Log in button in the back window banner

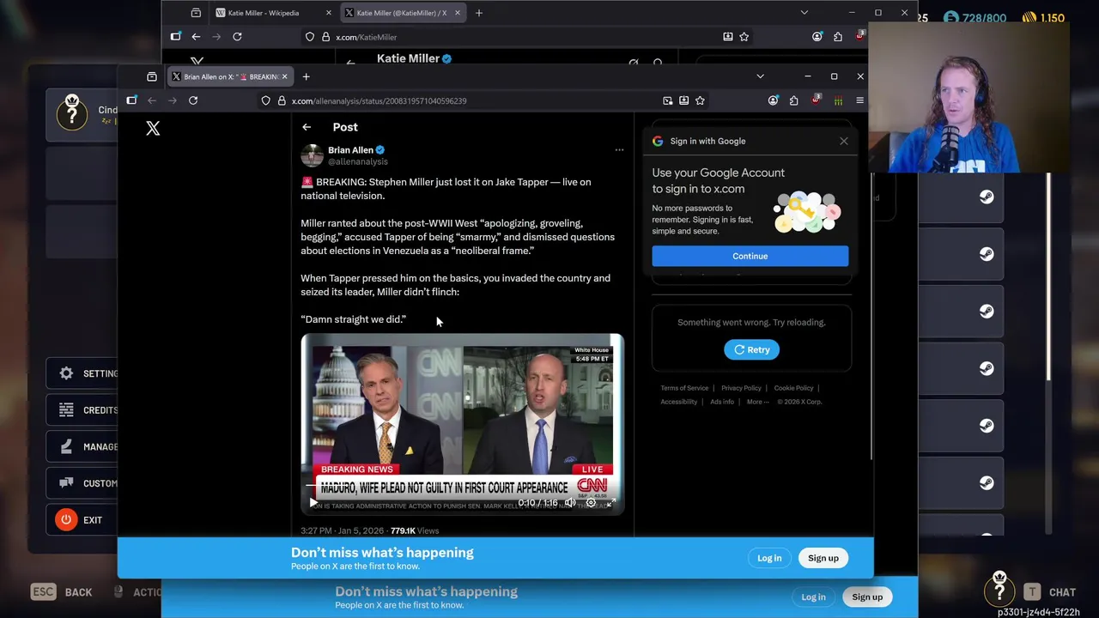(813, 597)
